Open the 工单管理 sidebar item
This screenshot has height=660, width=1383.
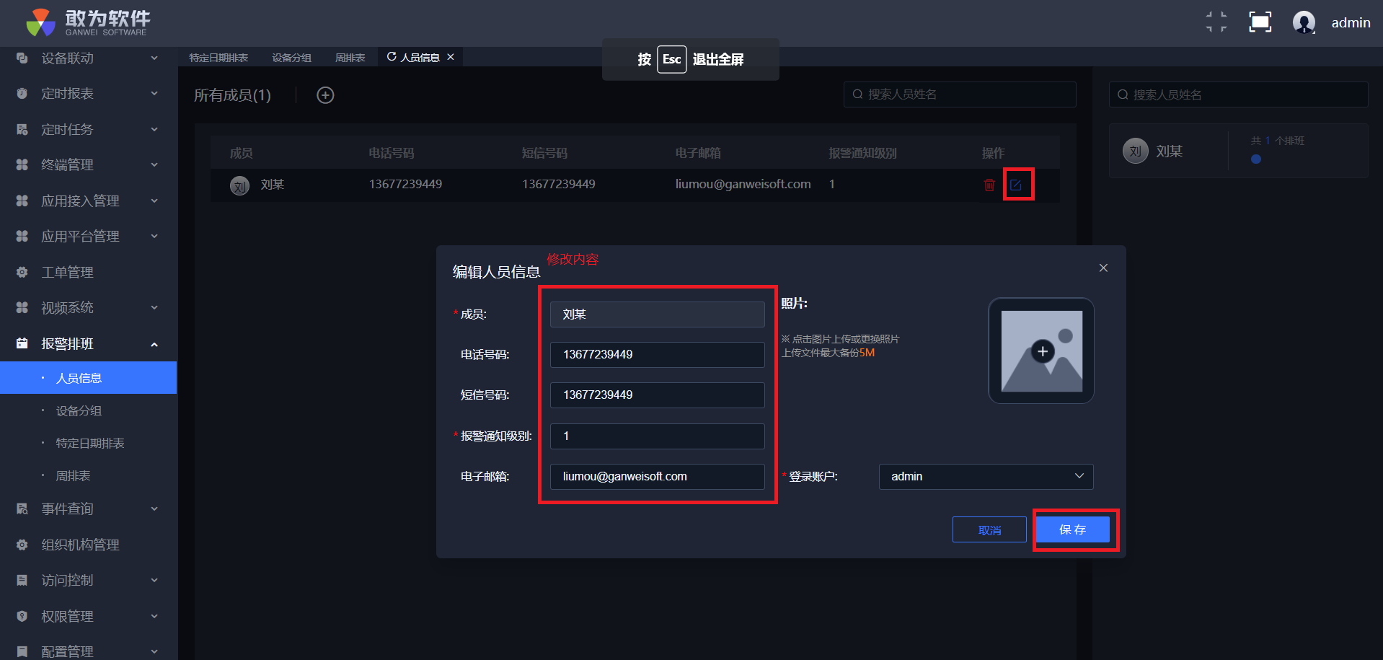pos(88,273)
